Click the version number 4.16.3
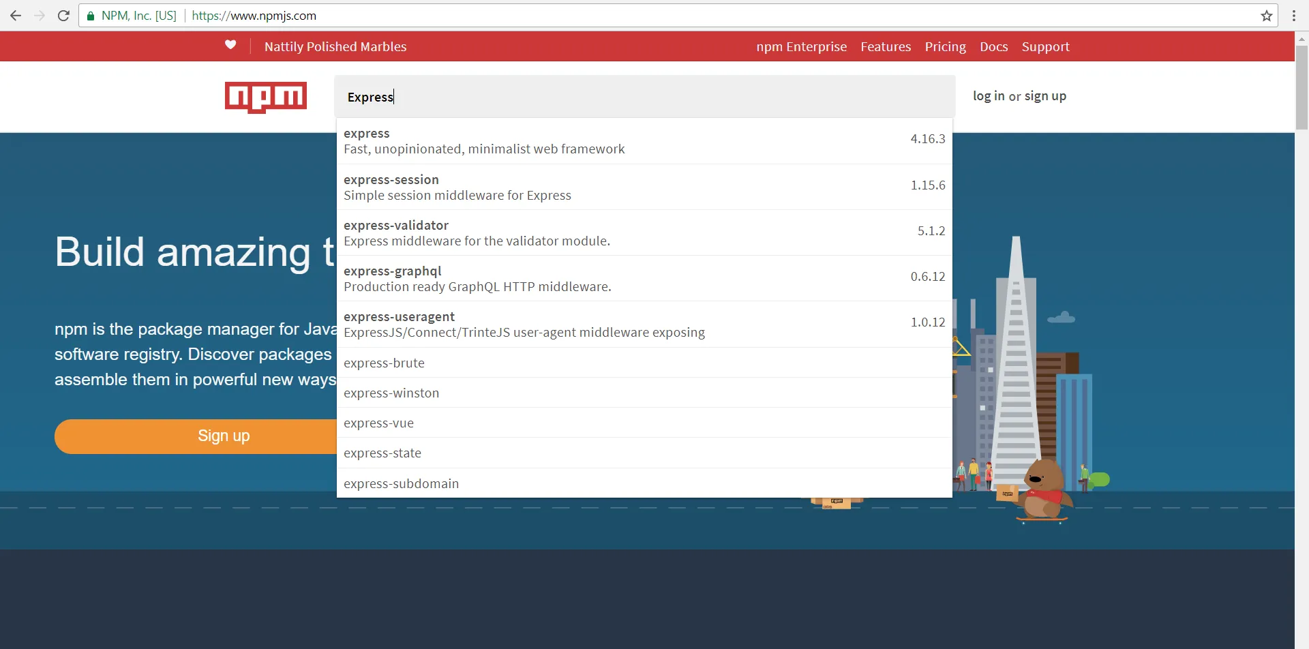Image resolution: width=1309 pixels, height=649 pixels. coord(928,139)
